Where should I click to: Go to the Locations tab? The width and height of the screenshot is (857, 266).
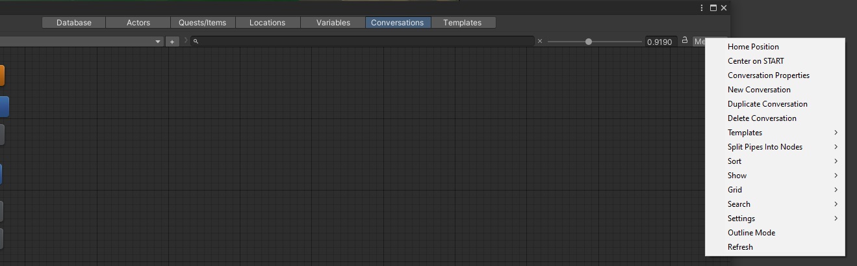(267, 23)
